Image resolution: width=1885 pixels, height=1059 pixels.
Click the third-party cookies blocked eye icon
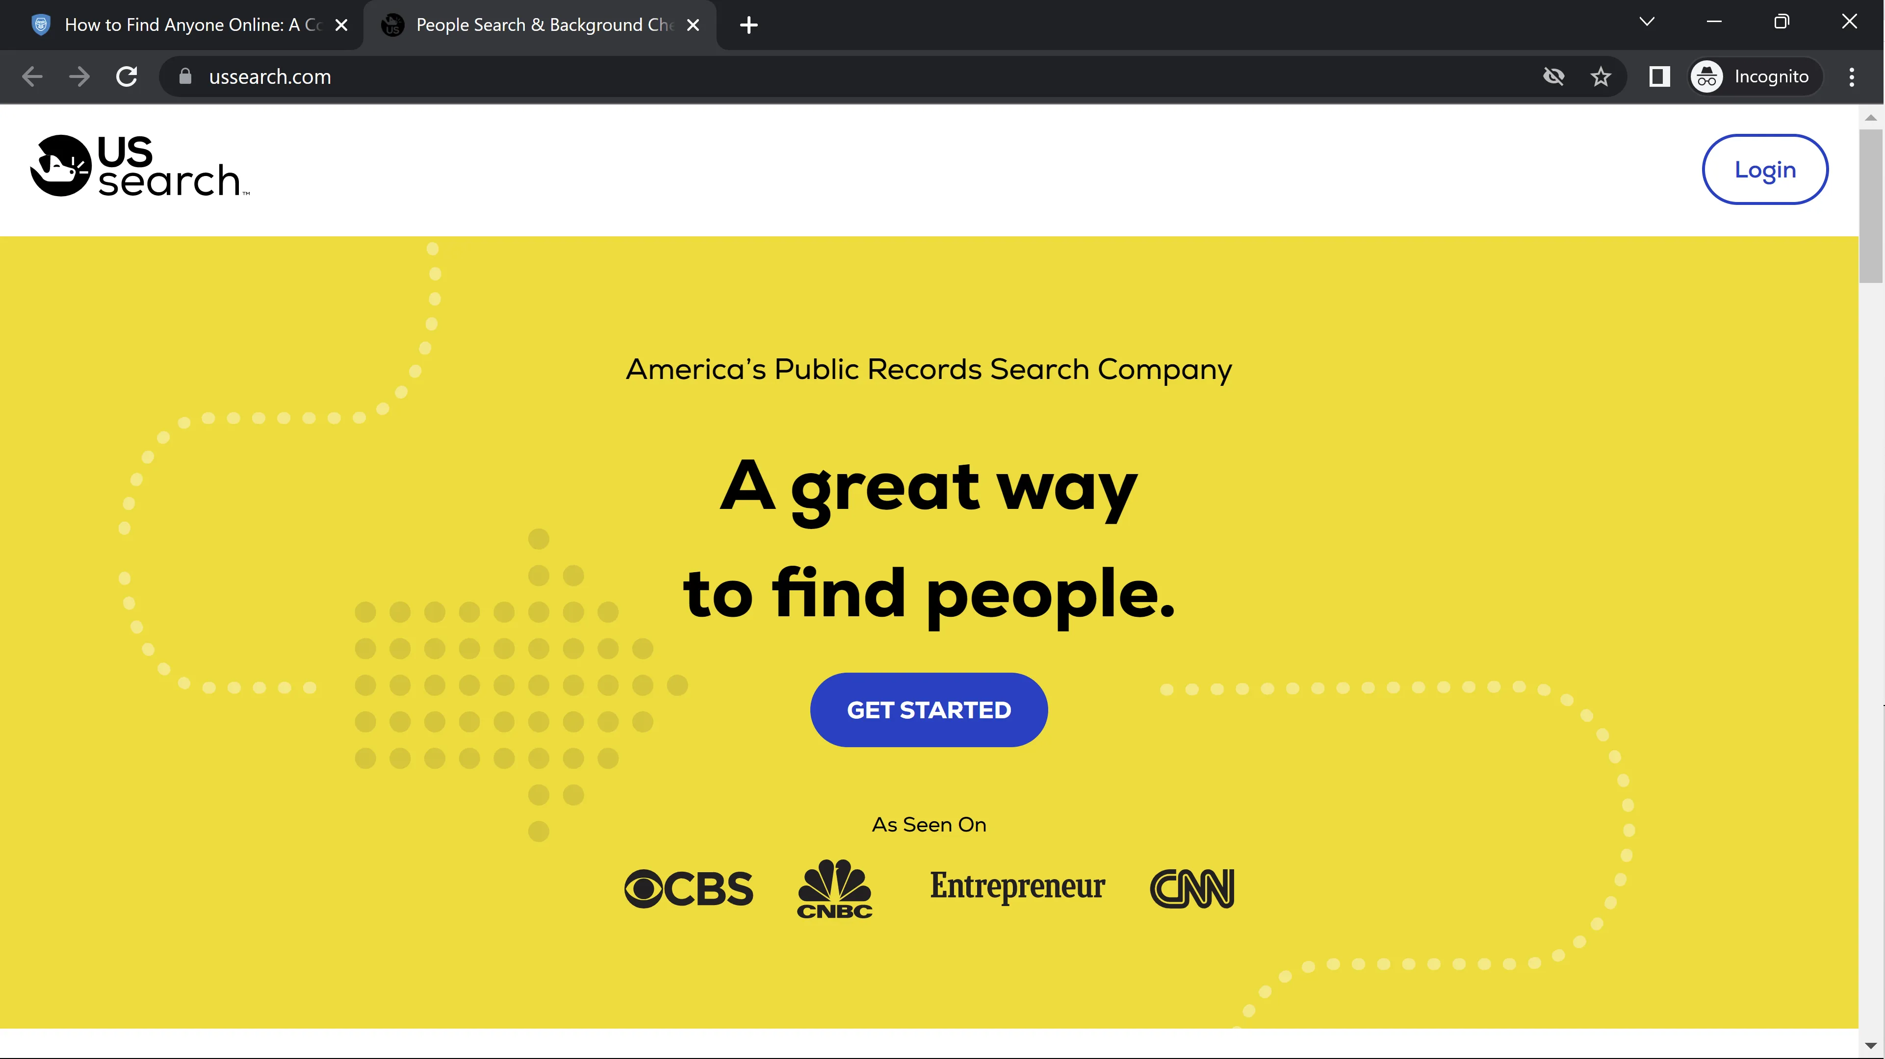pyautogui.click(x=1553, y=77)
